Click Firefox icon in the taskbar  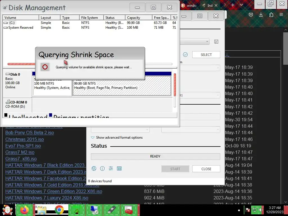(x=24, y=210)
